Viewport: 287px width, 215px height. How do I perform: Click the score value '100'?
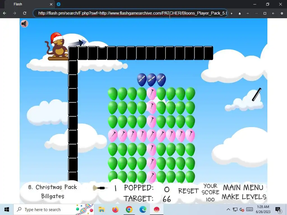pos(210,199)
